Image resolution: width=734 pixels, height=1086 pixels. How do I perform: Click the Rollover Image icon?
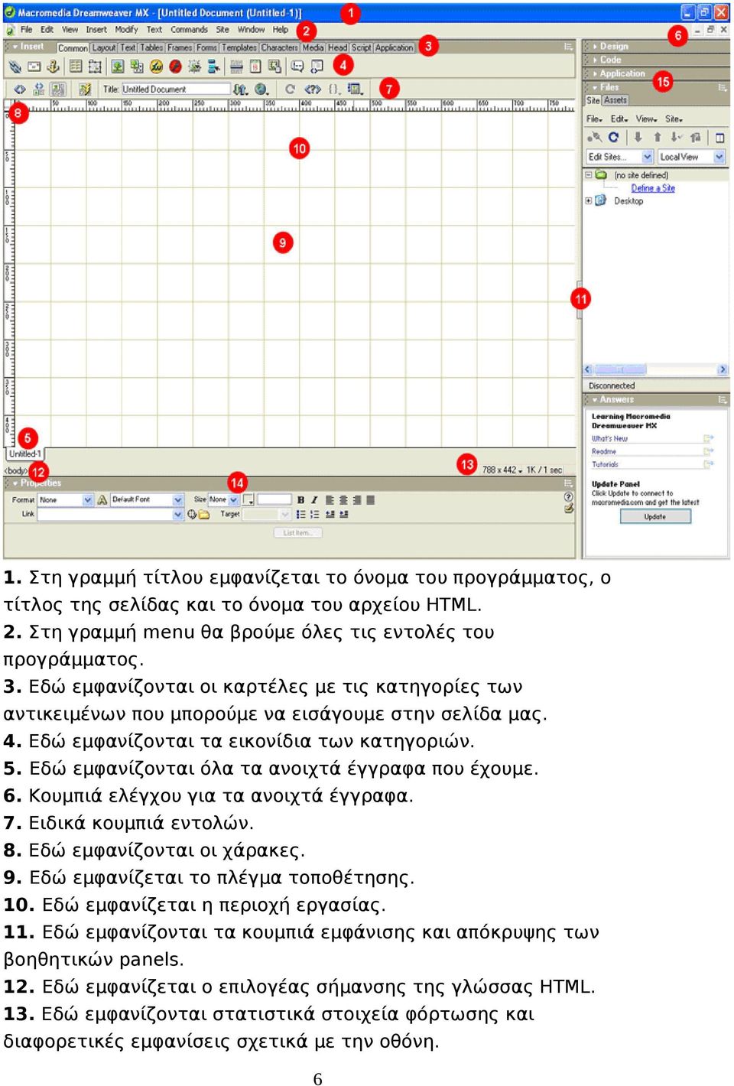[194, 67]
